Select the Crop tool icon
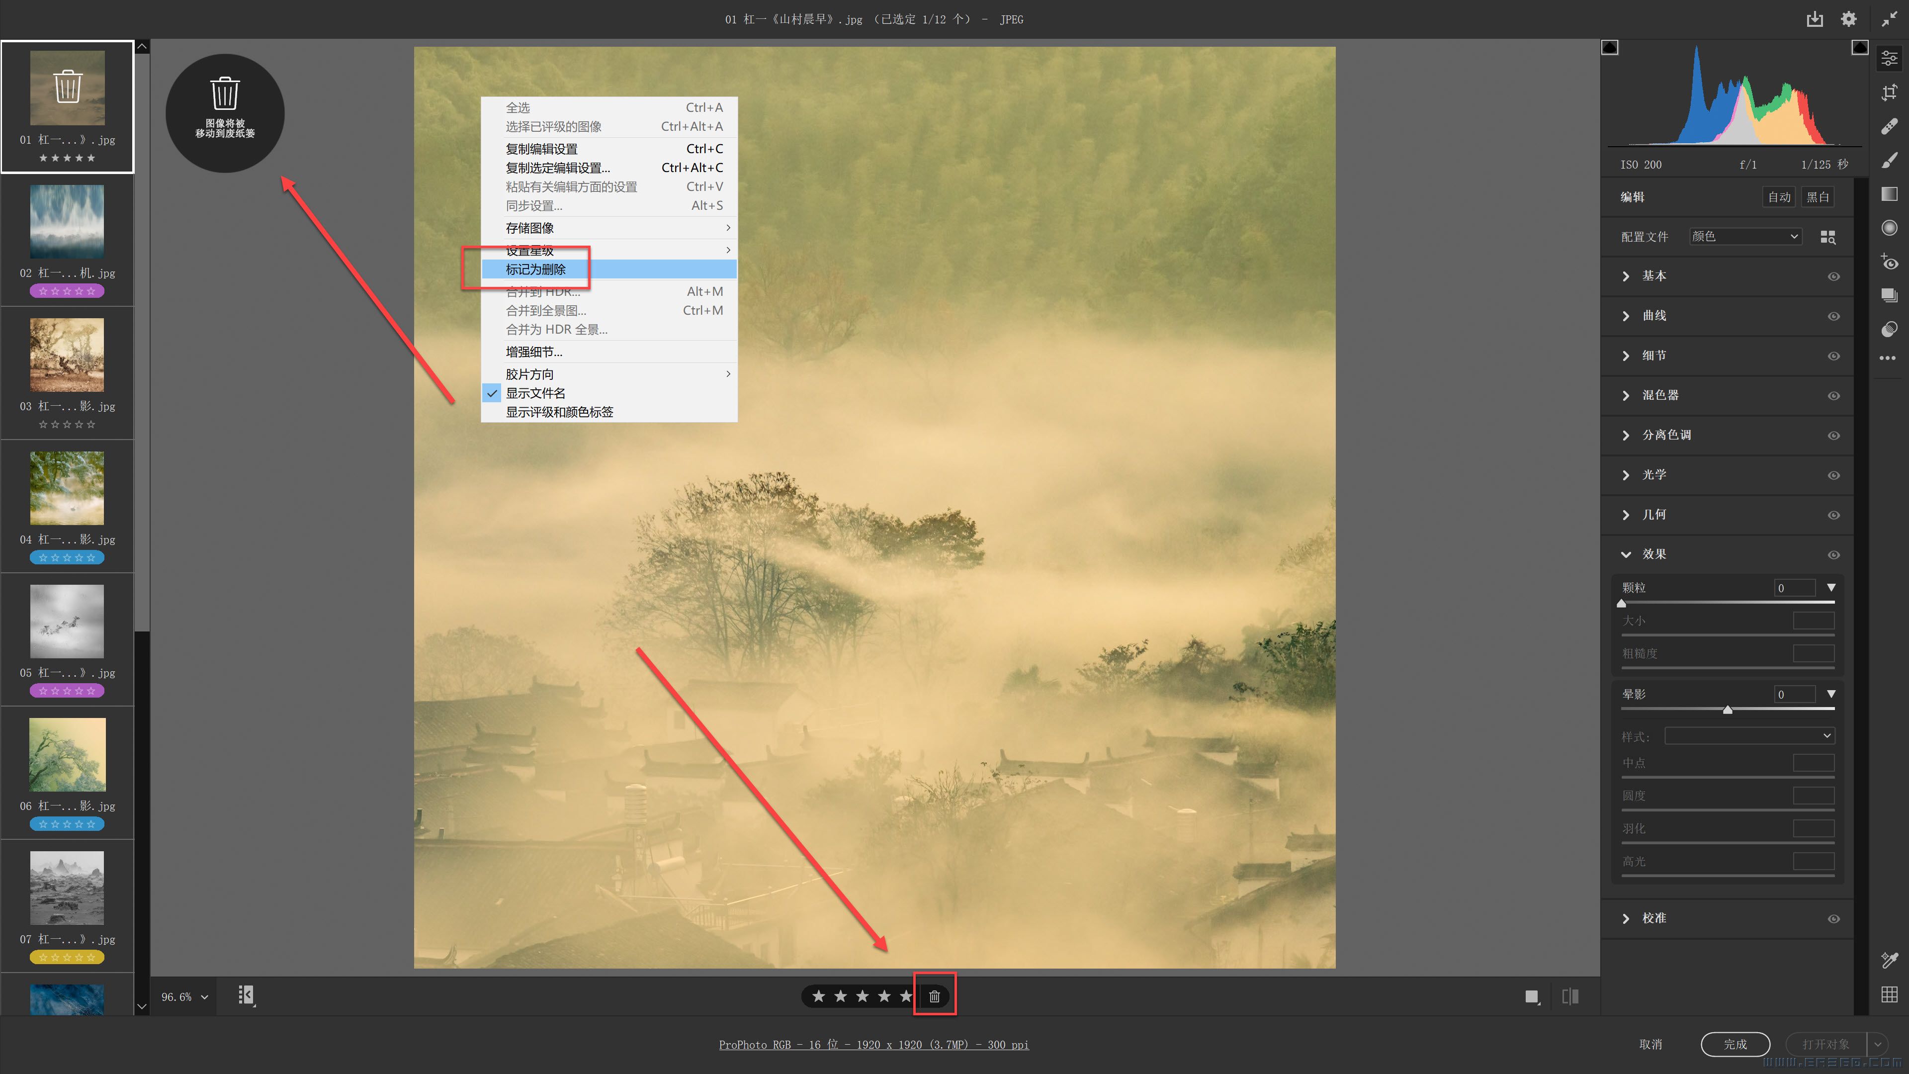Image resolution: width=1909 pixels, height=1074 pixels. click(x=1889, y=92)
